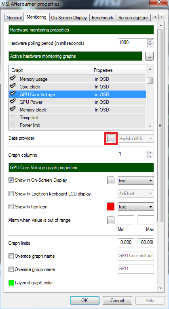The image size is (169, 309).
Task: Open the On-Screen Display text format dropdown
Action: coord(136,181)
